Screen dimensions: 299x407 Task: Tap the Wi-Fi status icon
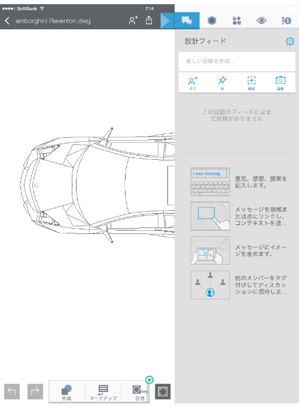42,8
